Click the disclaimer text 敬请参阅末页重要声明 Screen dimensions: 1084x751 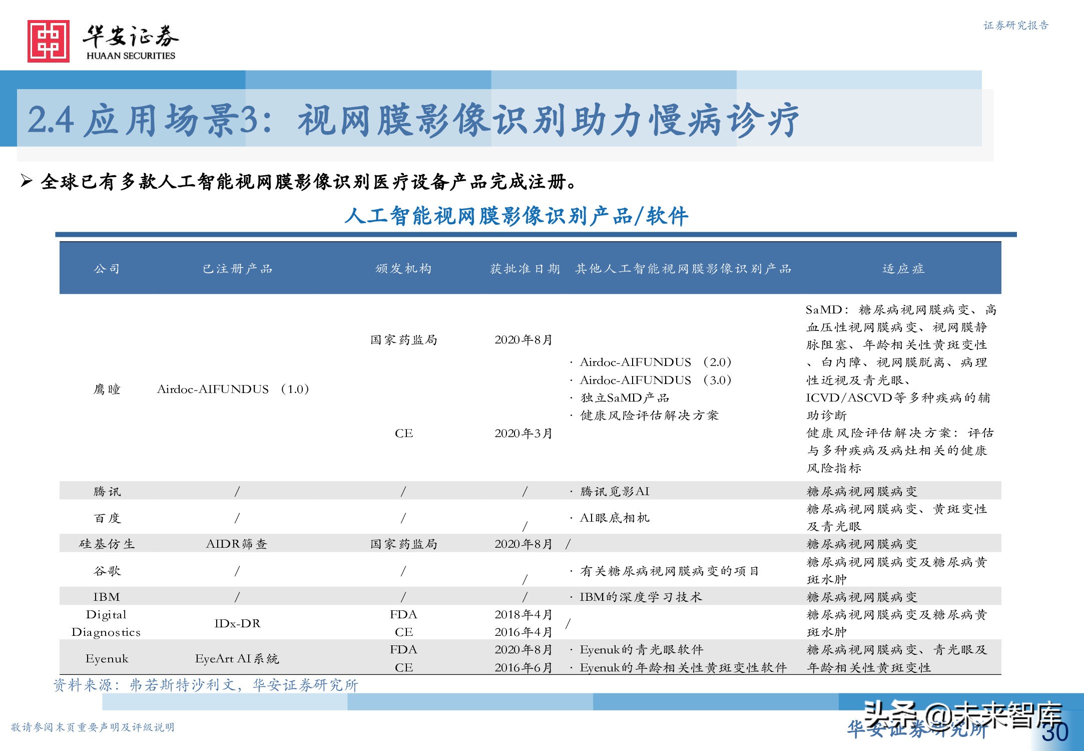93,727
